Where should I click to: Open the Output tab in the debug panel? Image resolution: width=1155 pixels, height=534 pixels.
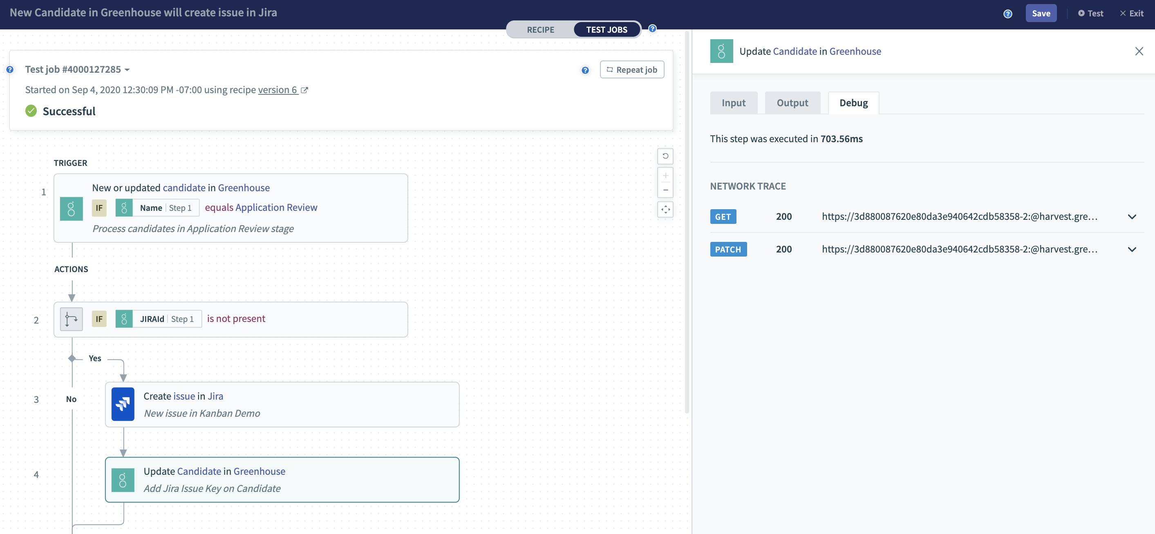point(792,103)
